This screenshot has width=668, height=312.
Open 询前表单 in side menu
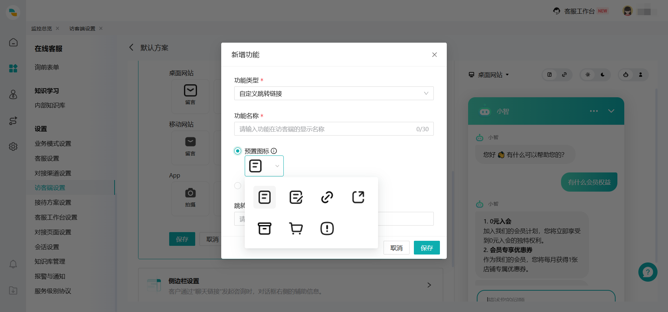point(47,67)
